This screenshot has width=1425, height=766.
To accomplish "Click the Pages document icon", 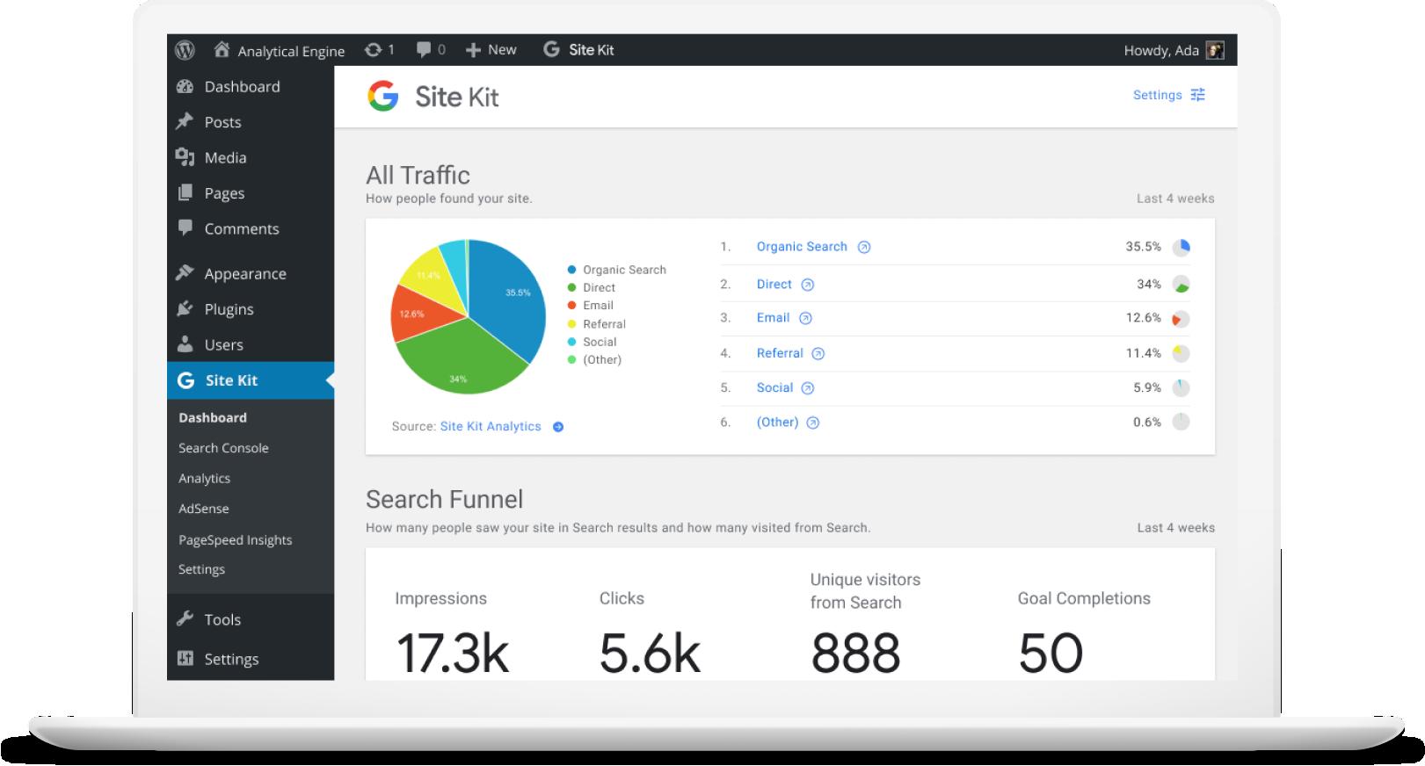I will (185, 192).
